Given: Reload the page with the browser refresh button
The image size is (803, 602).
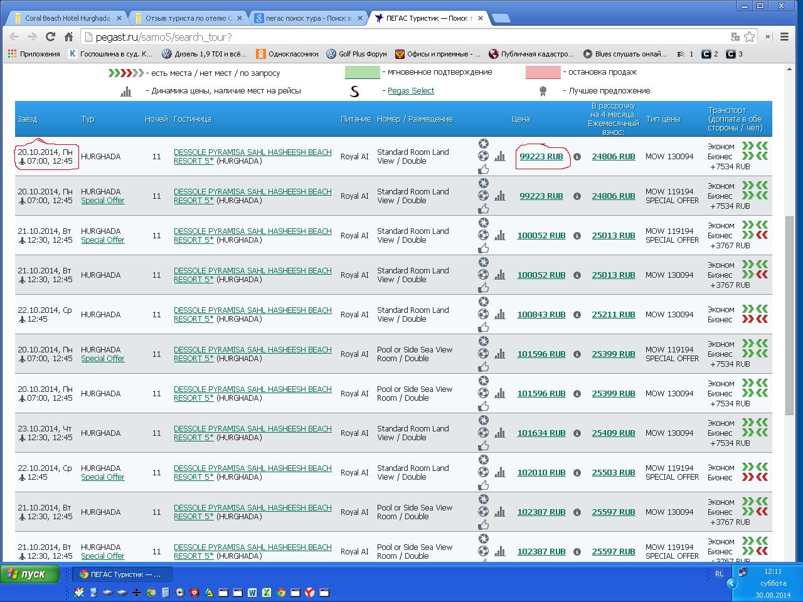Looking at the screenshot, I should (51, 37).
